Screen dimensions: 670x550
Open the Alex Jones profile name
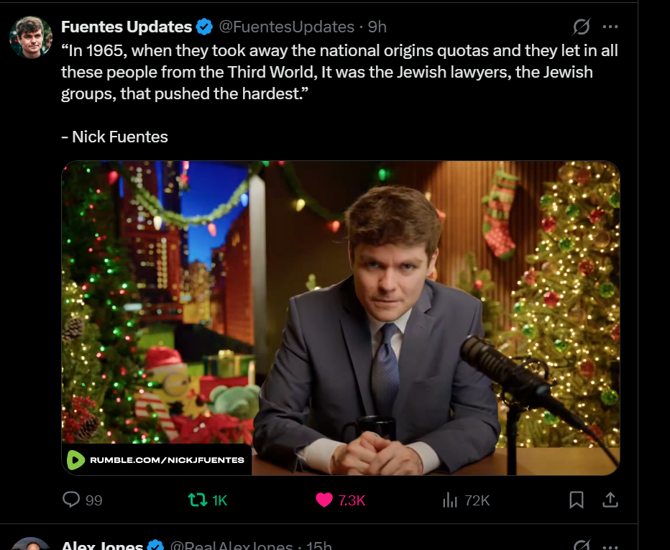tap(101, 545)
